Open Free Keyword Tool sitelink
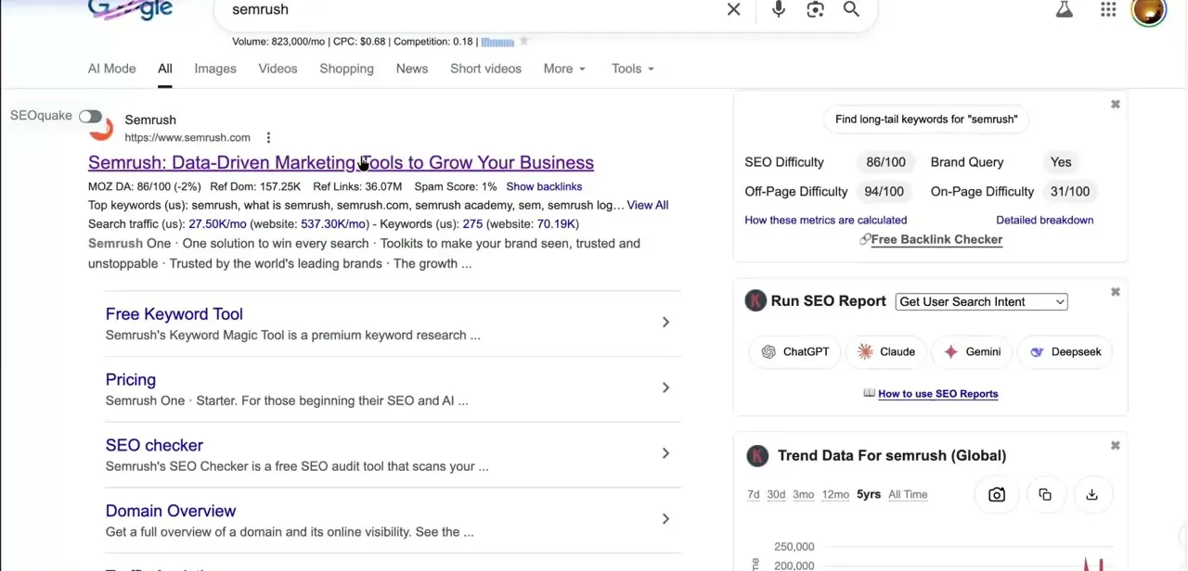Image resolution: width=1188 pixels, height=571 pixels. point(174,314)
